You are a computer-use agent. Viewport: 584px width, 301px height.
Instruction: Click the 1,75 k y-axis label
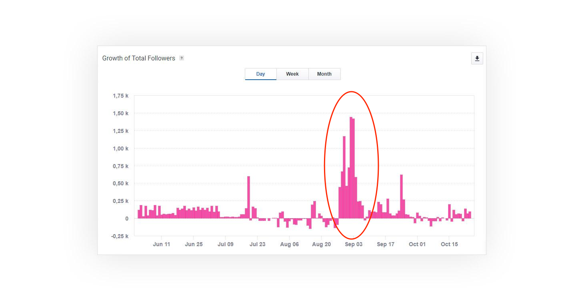[x=120, y=96]
